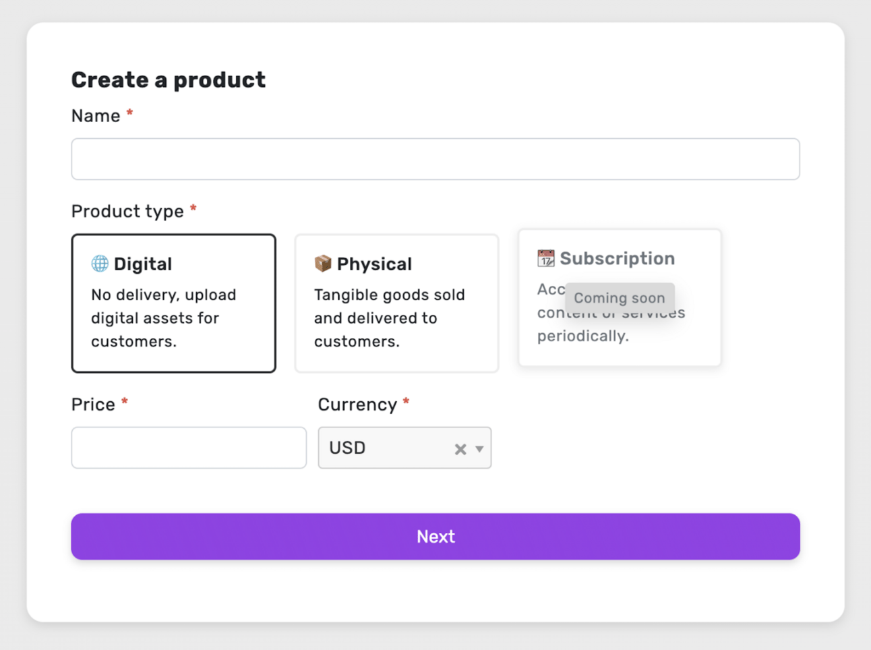The image size is (871, 650).
Task: Open the Currency dropdown arrow
Action: coord(479,449)
